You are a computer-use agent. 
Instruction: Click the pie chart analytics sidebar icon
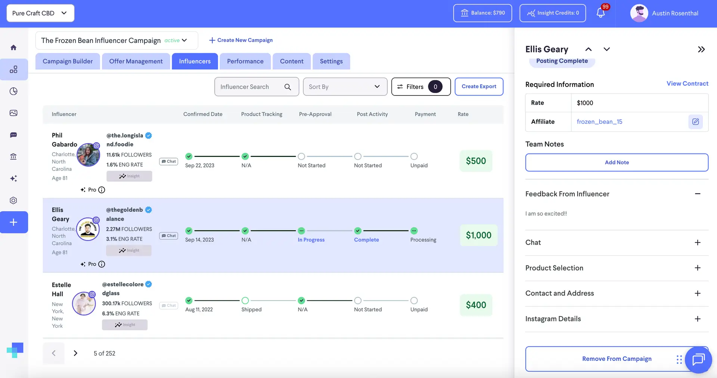click(13, 91)
